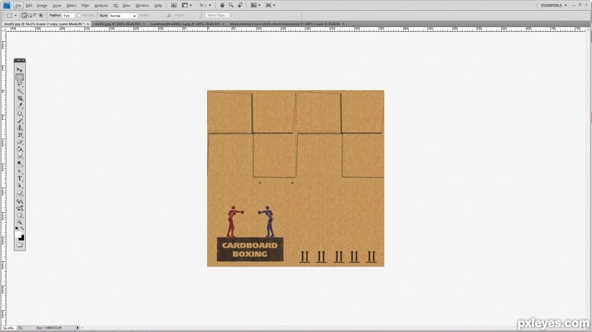592x332 pixels.
Task: Select the Magic Wand tool
Action: coord(20,91)
